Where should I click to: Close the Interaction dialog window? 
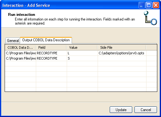click(x=156, y=5)
